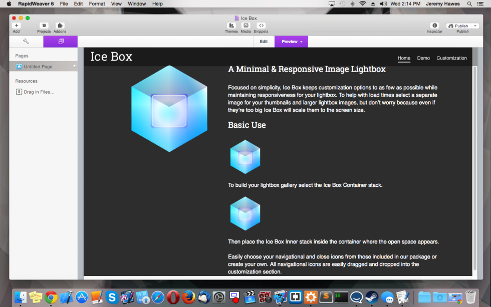Open Steam from the dock
Viewport: 491px width, 307px height.
pos(372,297)
